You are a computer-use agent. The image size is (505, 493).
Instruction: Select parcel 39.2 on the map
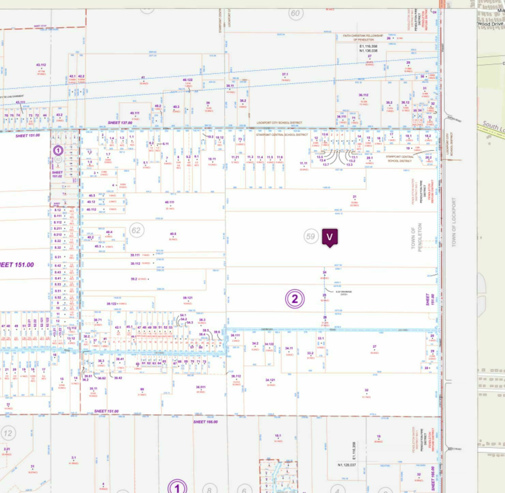point(134,279)
